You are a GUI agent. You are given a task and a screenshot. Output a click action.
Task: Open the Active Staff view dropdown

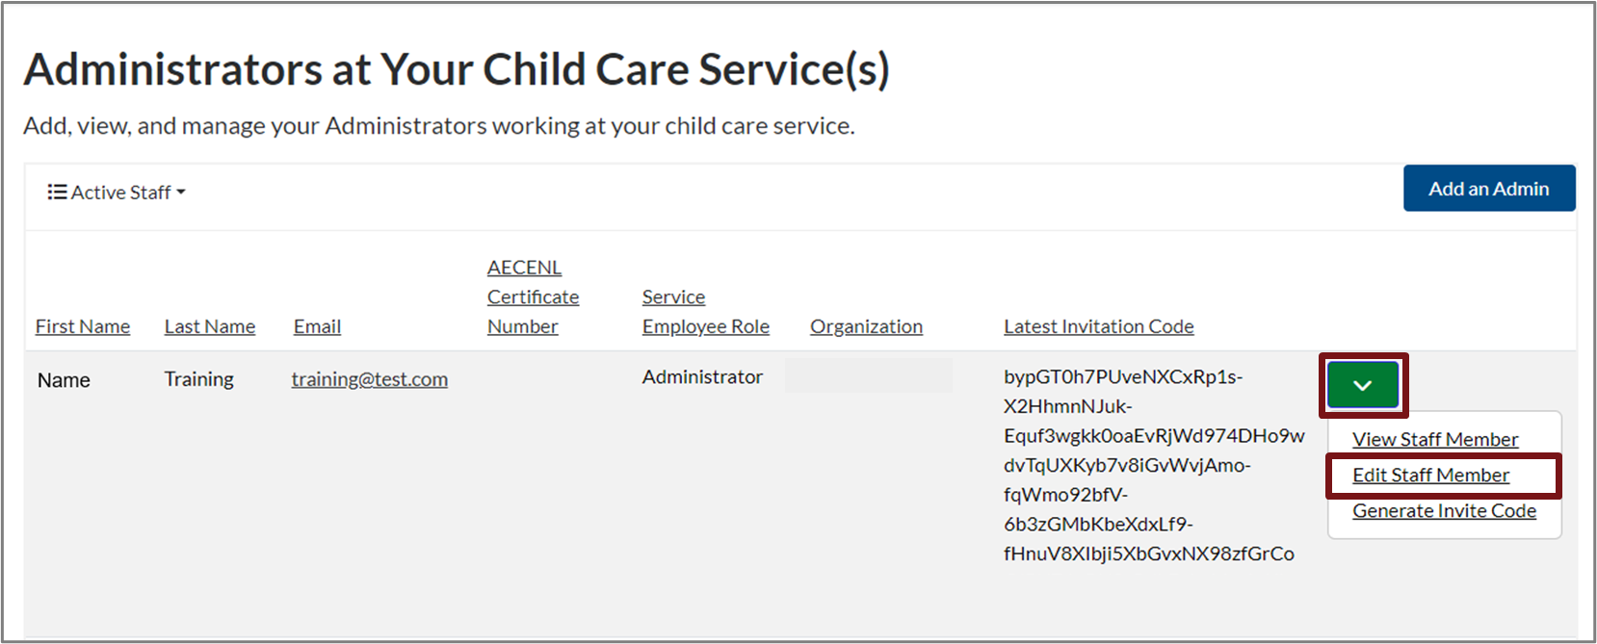click(x=117, y=193)
